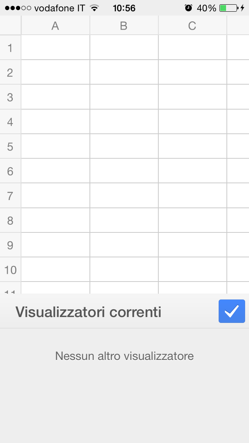
Task: Tap the Wi-Fi signal icon
Action: (94, 8)
